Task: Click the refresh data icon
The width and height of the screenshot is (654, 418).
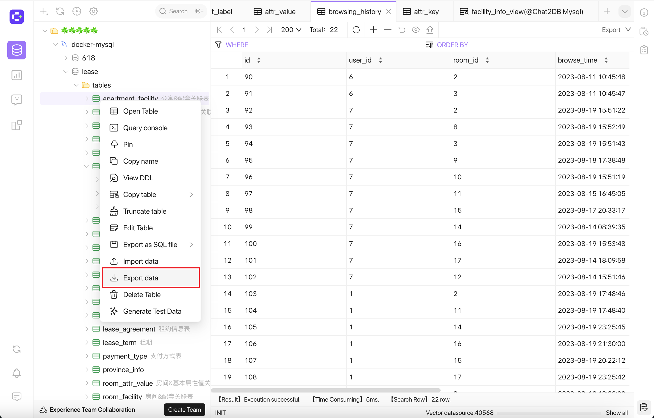Action: (356, 30)
